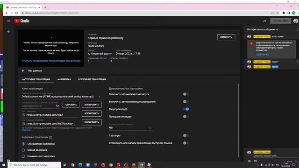Open three-dot menu beside second 'привет' message

tap(297, 62)
